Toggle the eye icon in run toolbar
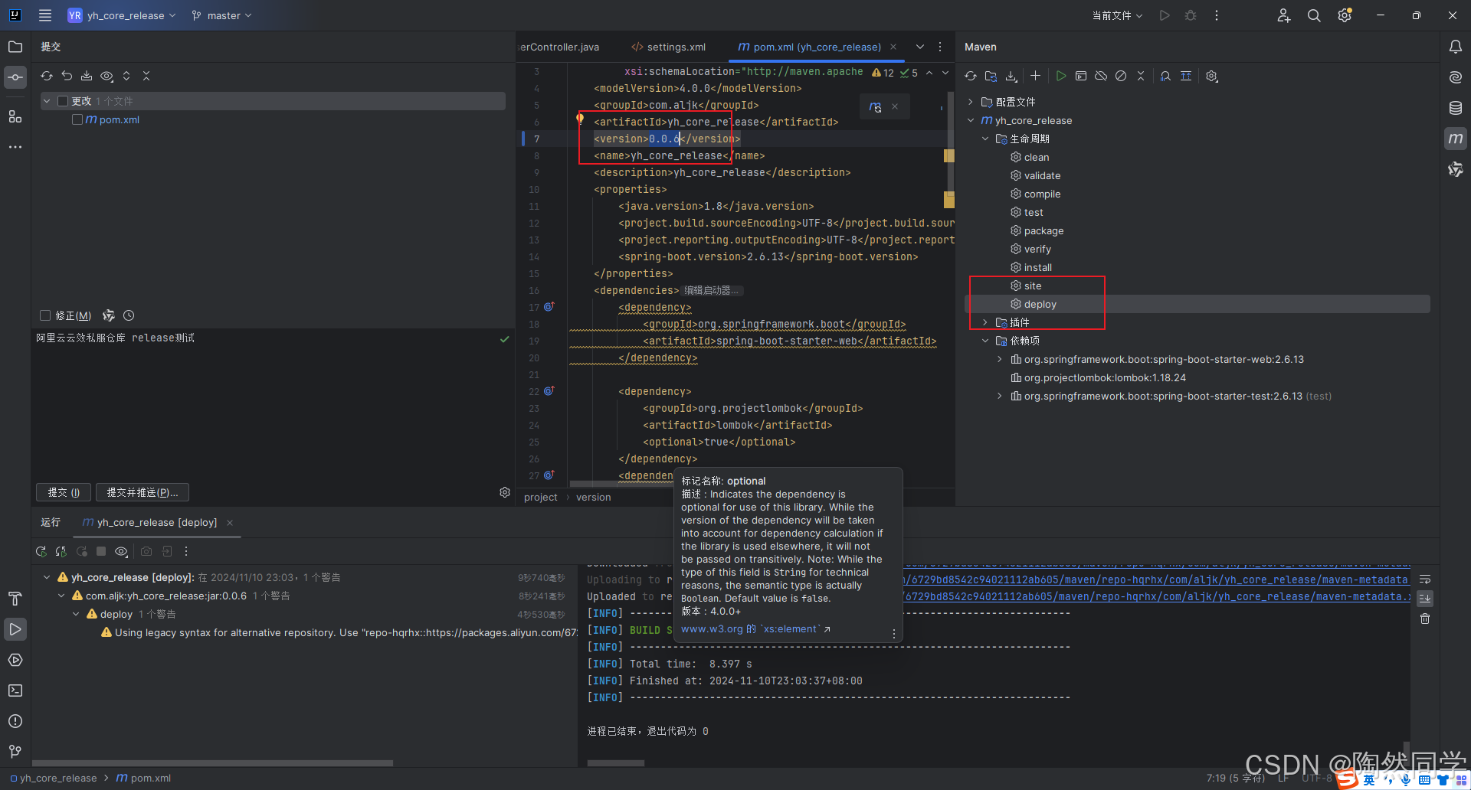Image resolution: width=1471 pixels, height=790 pixels. click(x=121, y=551)
